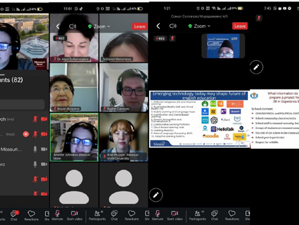Viewport: 299px width, 225px height.
Task: Tap the participants panel title showing (82)
Action: pyautogui.click(x=11, y=80)
